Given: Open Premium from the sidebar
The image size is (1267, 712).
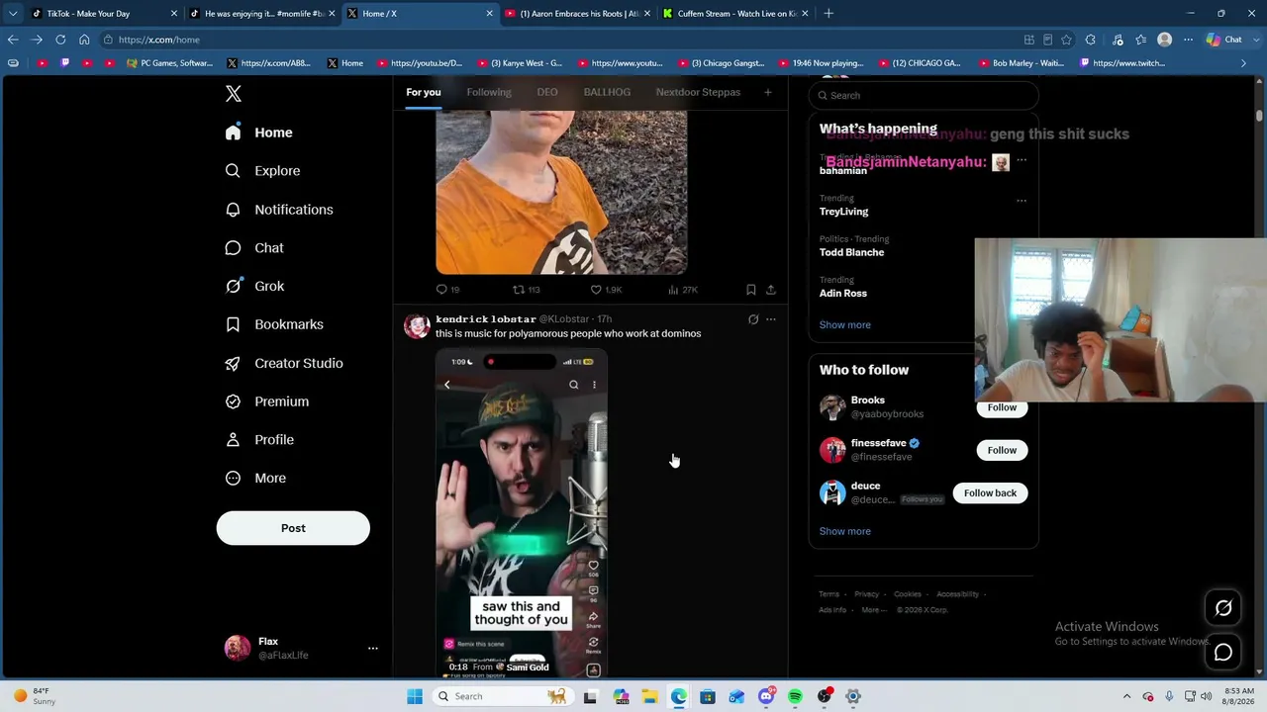Looking at the screenshot, I should click(267, 401).
